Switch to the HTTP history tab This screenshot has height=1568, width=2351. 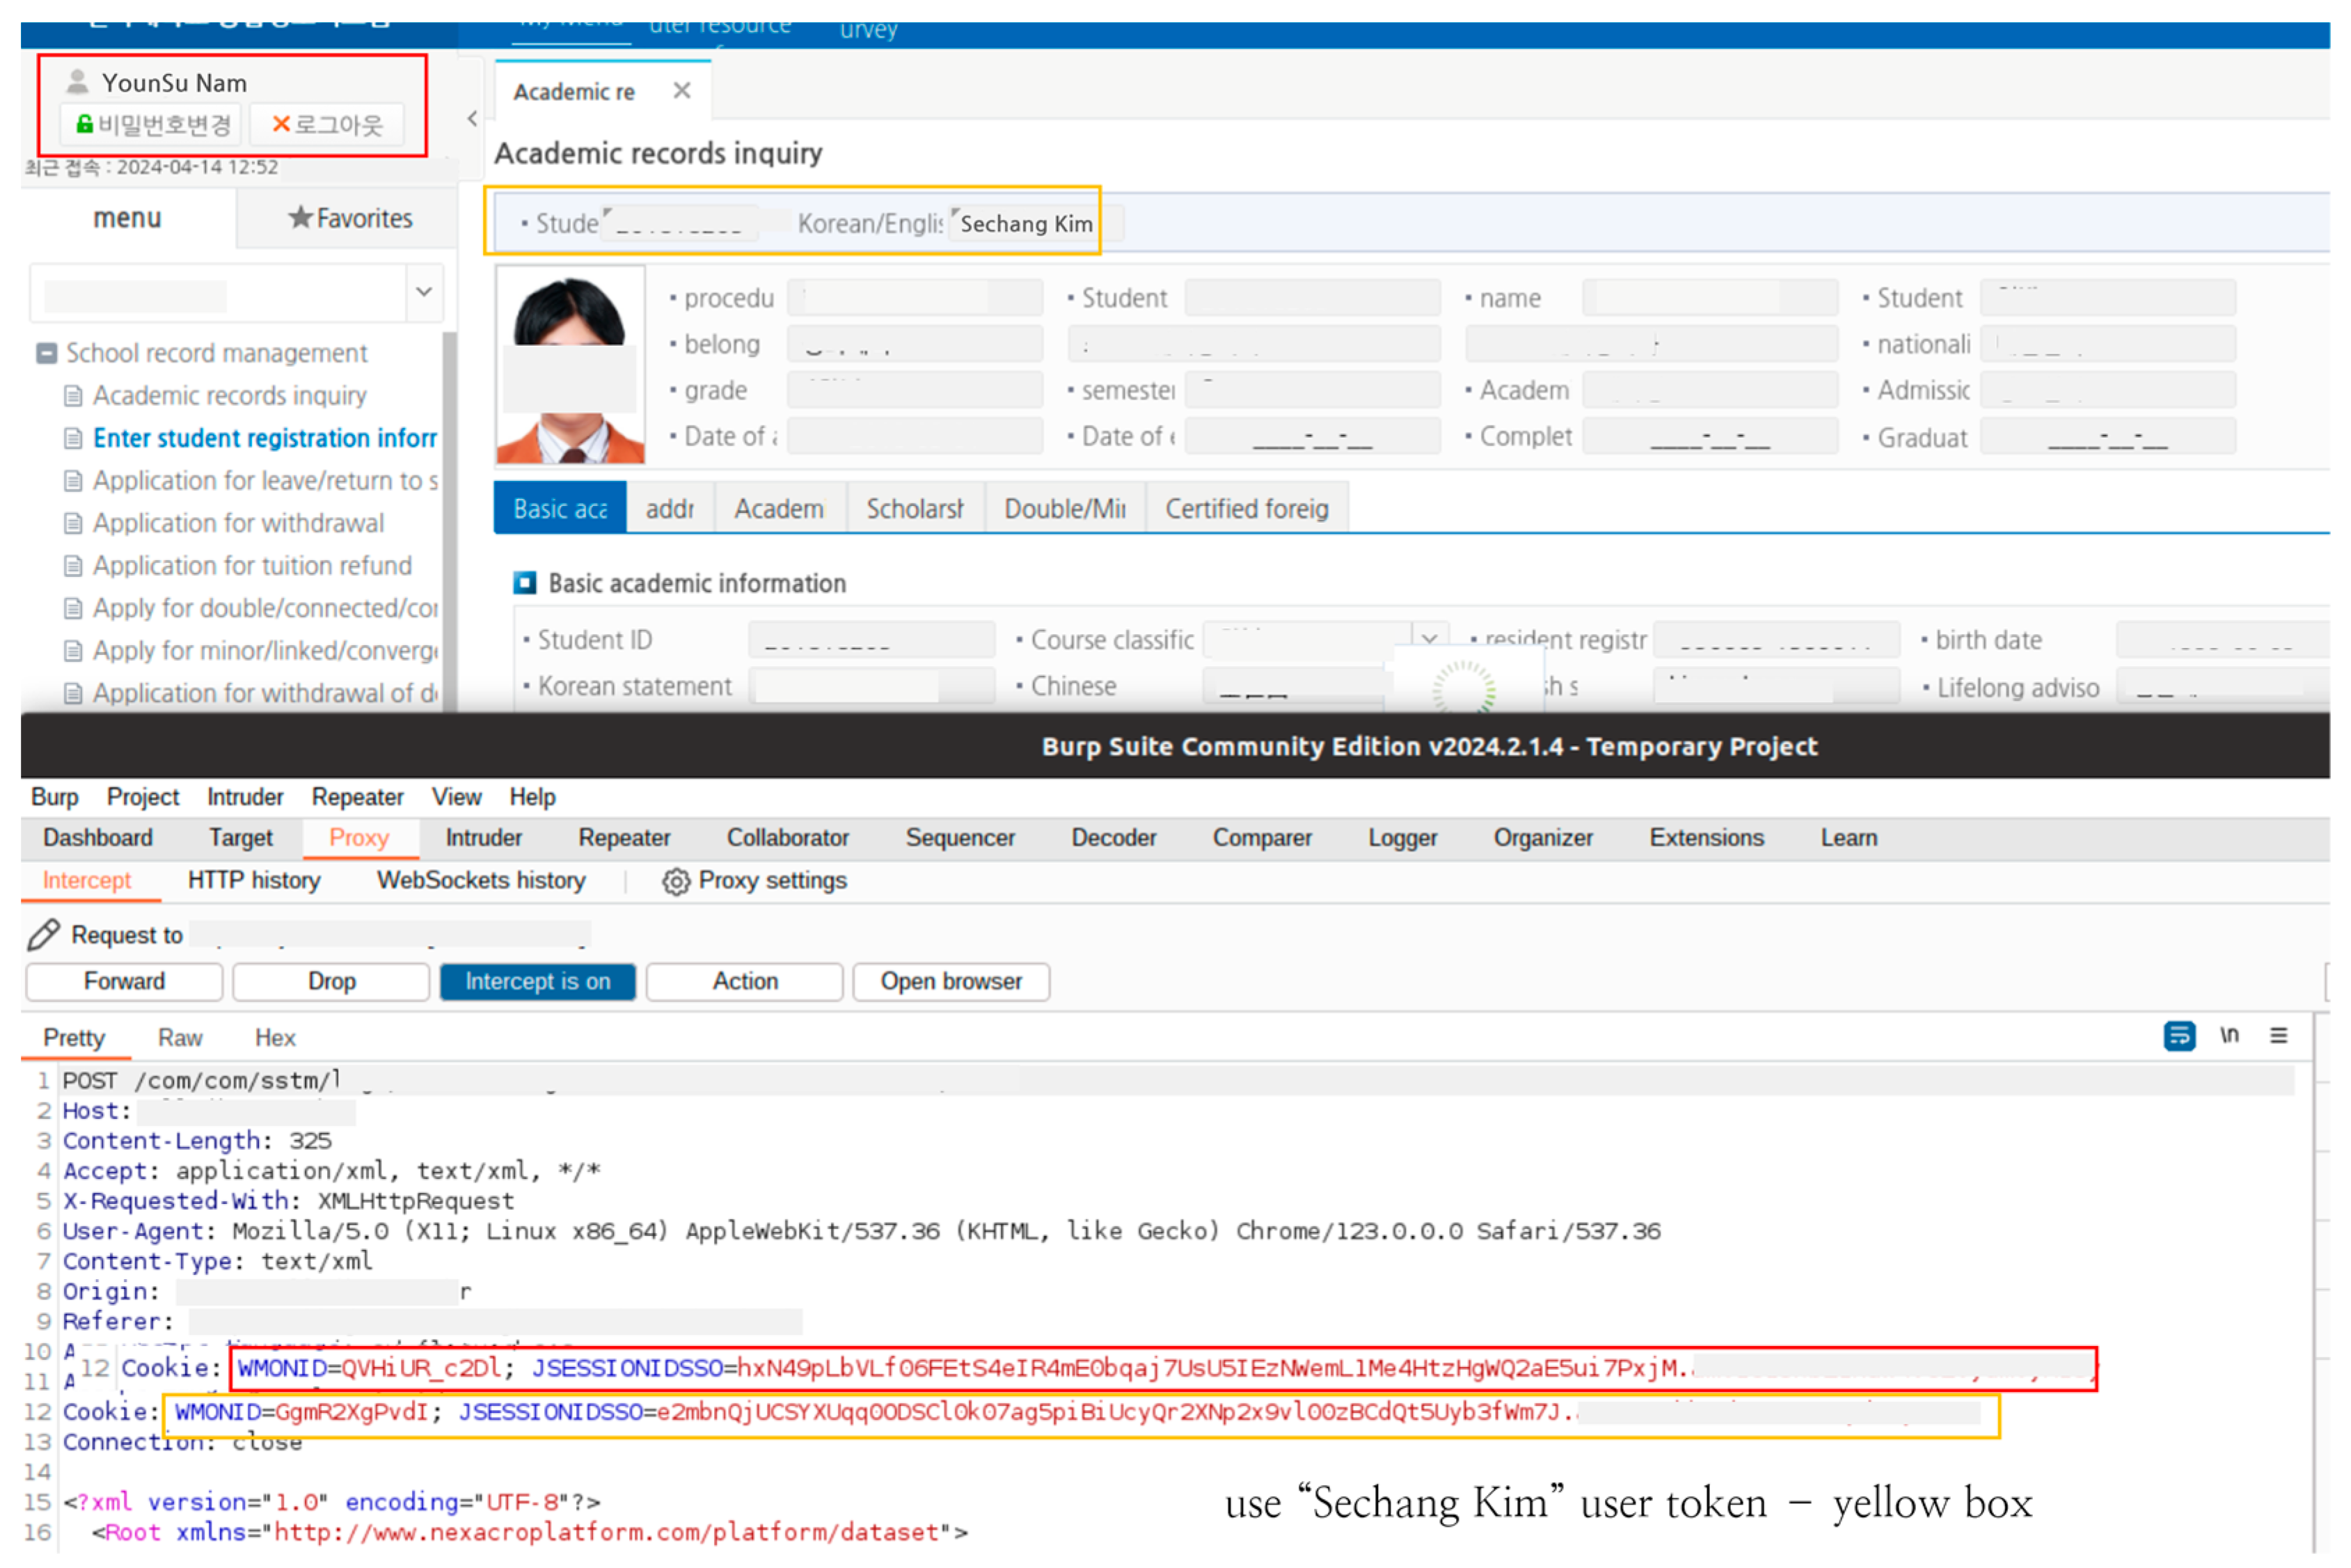(254, 880)
